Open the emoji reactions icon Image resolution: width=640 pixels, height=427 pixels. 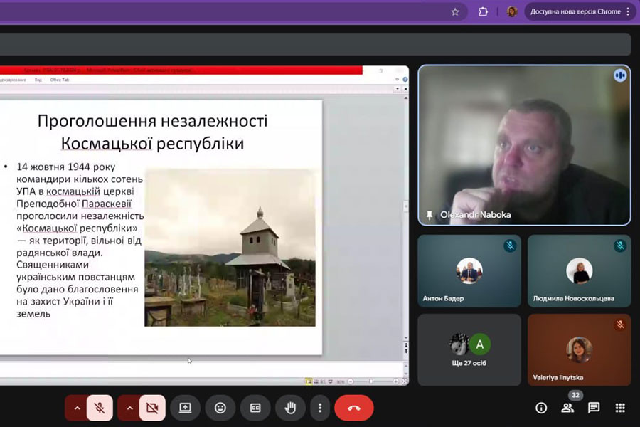tap(220, 408)
